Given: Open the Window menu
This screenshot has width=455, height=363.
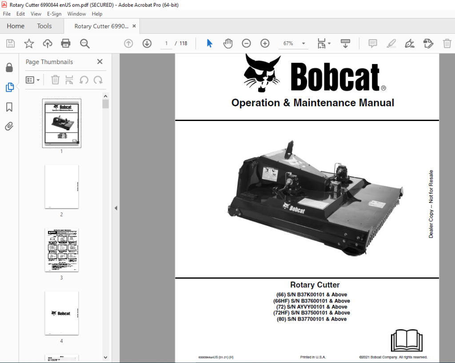Looking at the screenshot, I should [x=76, y=14].
